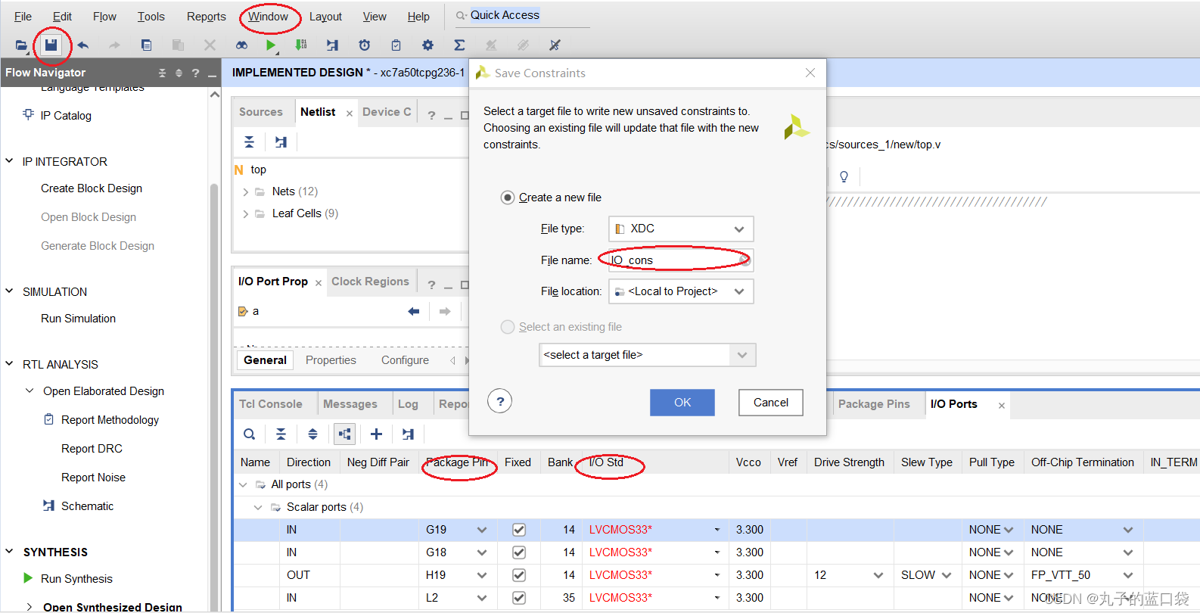Click Cancel in Save Constraints dialog
Image resolution: width=1200 pixels, height=613 pixels.
pos(771,403)
